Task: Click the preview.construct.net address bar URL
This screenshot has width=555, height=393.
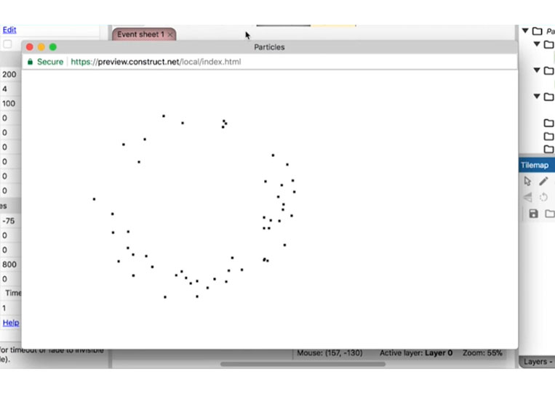Action: 156,62
